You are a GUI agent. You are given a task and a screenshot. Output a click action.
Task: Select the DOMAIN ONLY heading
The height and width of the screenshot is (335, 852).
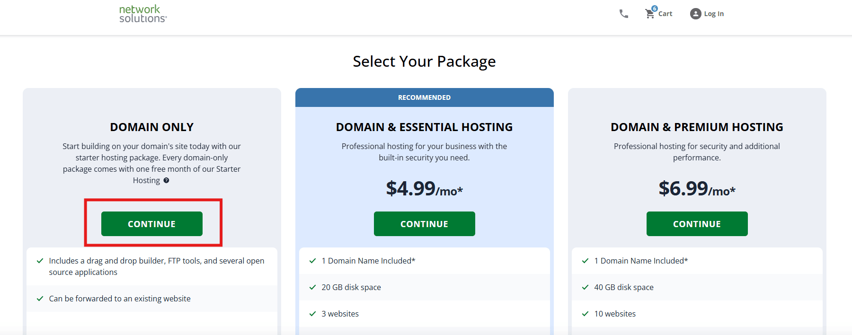coord(151,127)
